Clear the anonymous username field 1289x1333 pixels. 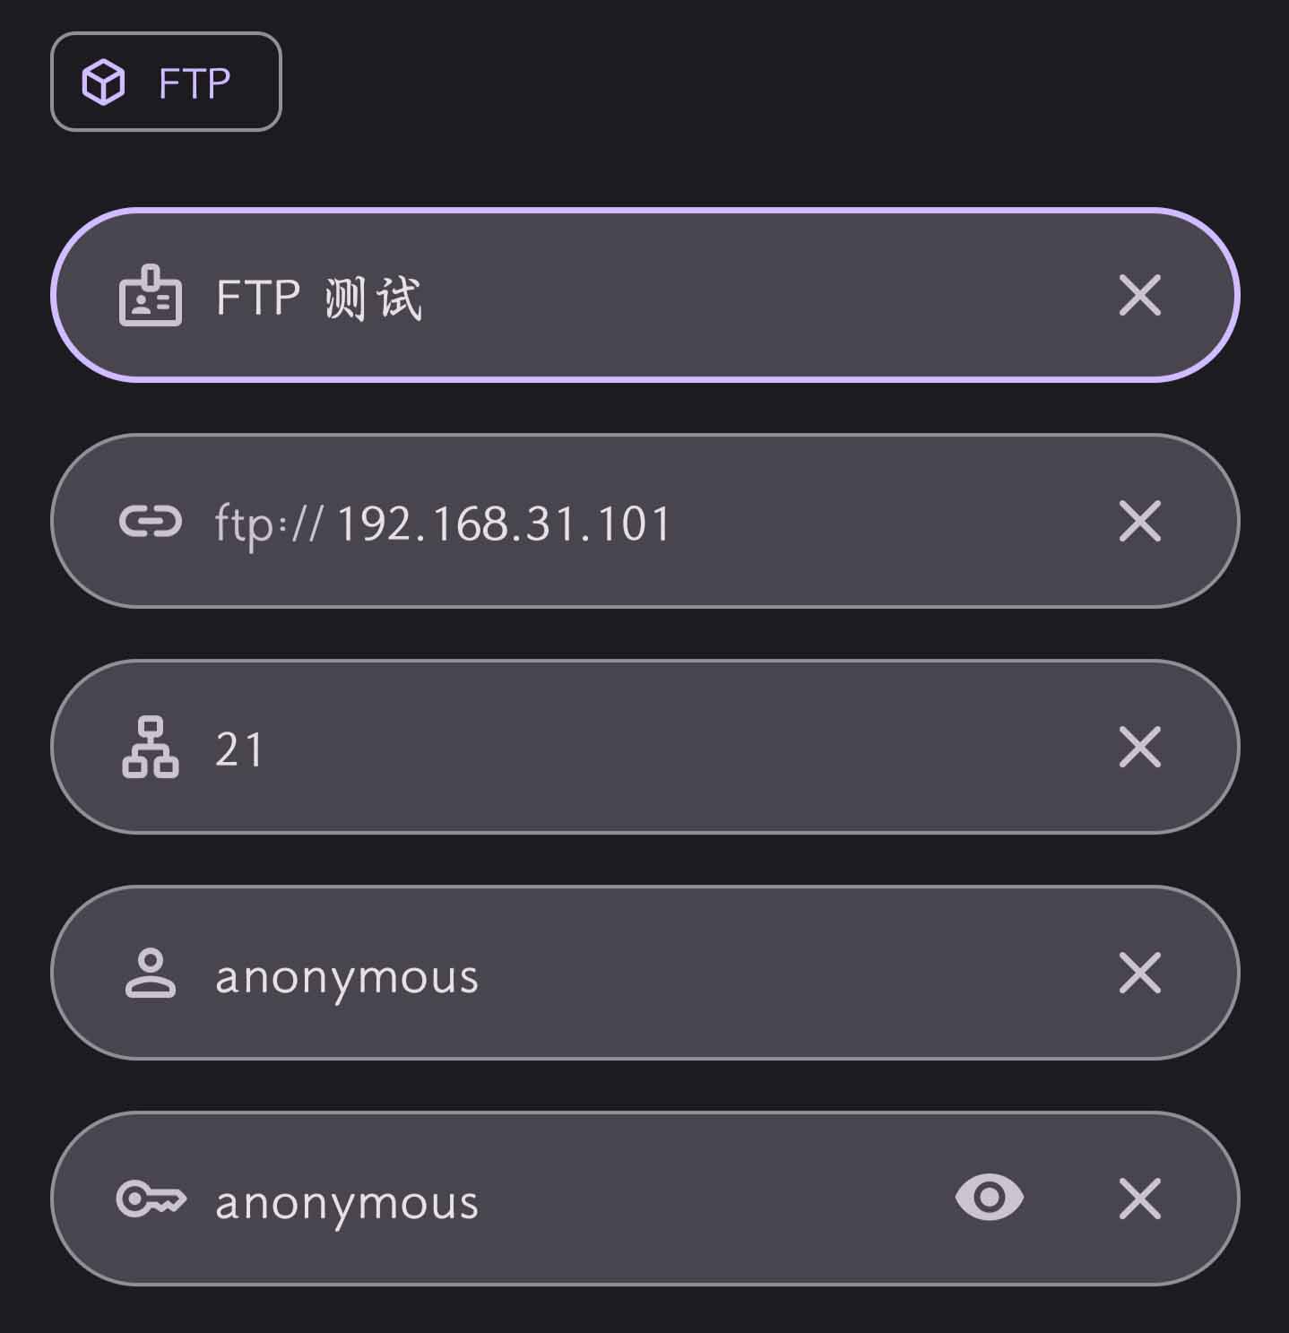1140,973
